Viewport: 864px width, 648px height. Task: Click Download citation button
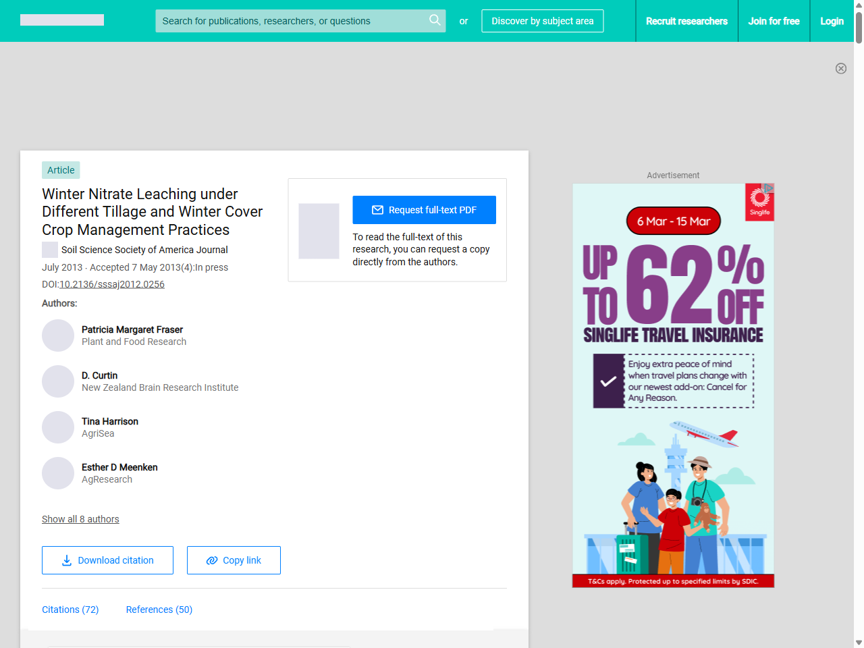coord(107,560)
